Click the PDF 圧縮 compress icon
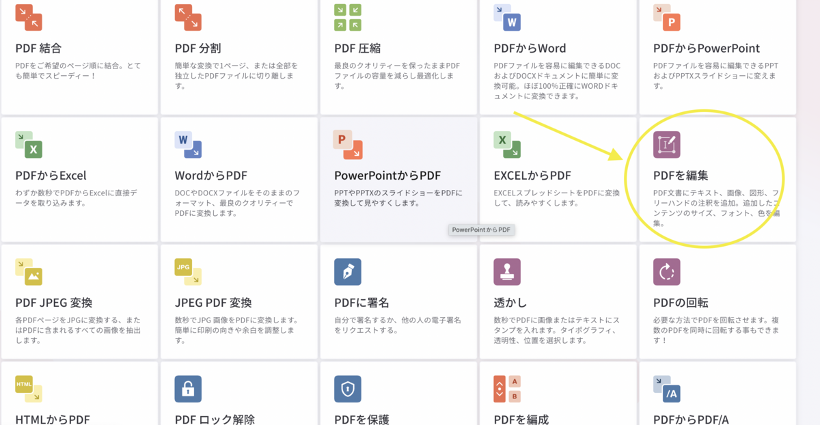The height and width of the screenshot is (425, 820). 347,17
